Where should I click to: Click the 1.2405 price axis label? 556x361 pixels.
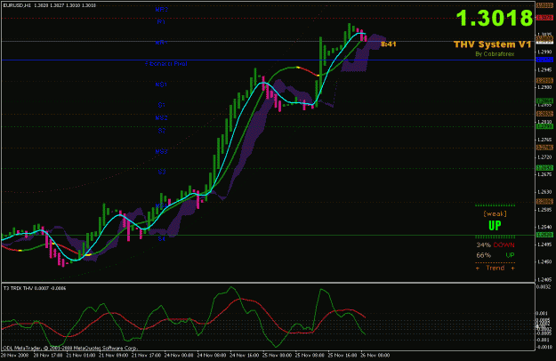click(544, 279)
